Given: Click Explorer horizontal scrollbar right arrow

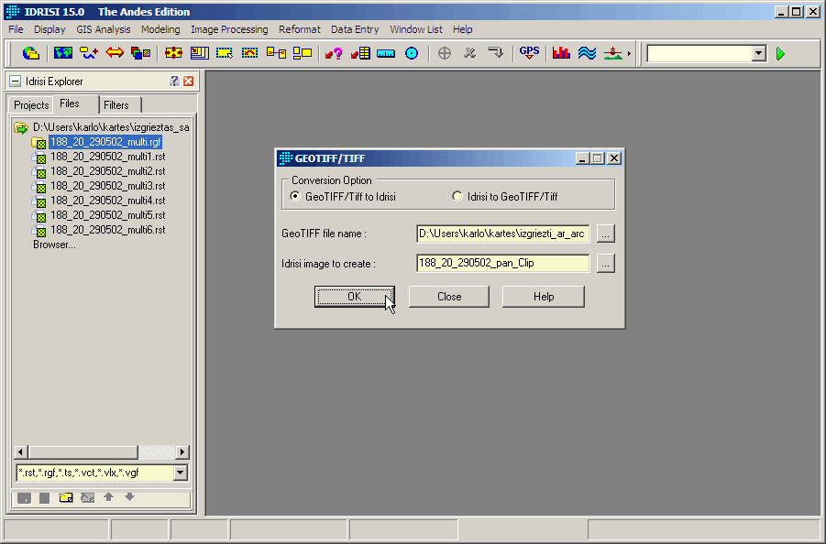Looking at the screenshot, I should point(182,452).
